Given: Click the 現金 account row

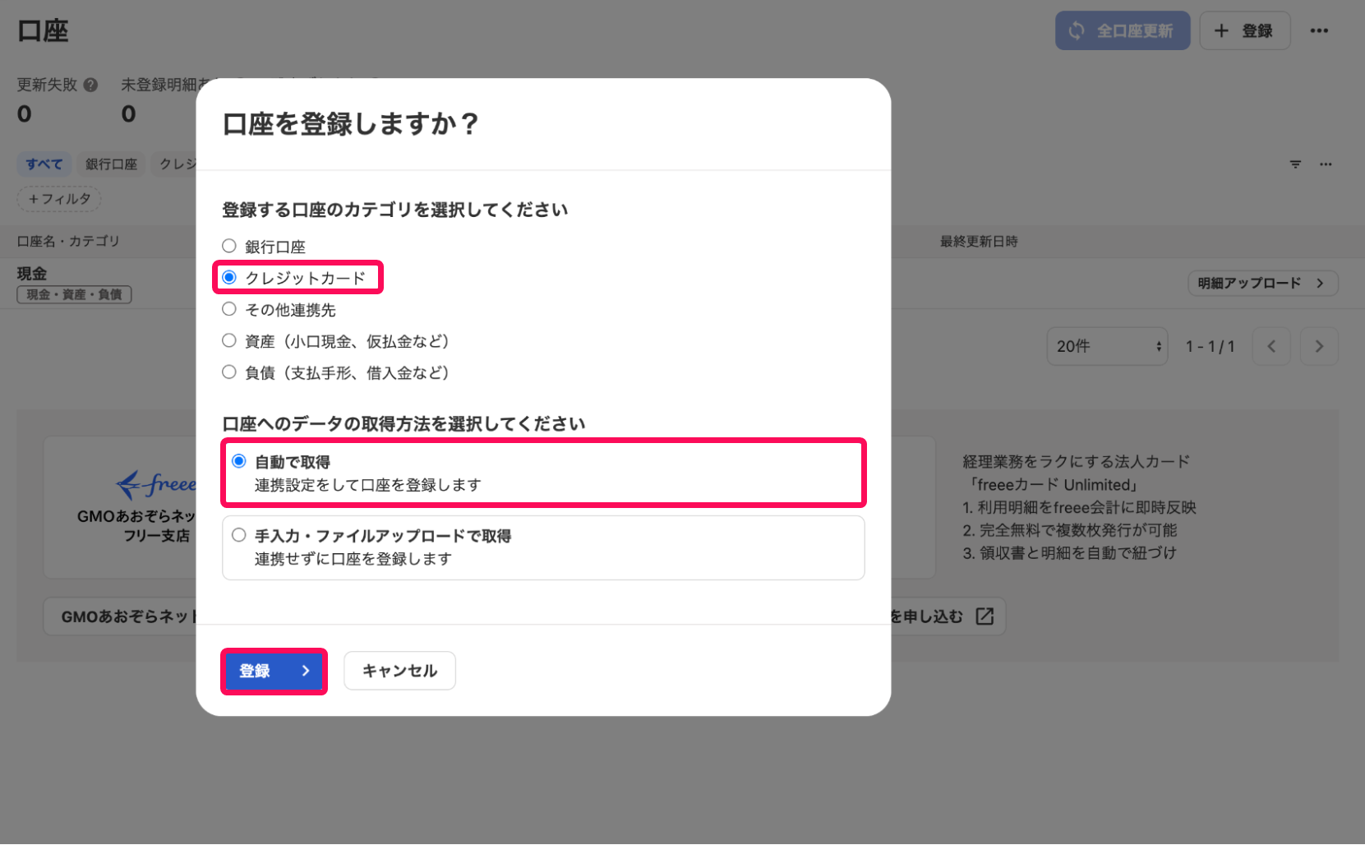Looking at the screenshot, I should (31, 273).
